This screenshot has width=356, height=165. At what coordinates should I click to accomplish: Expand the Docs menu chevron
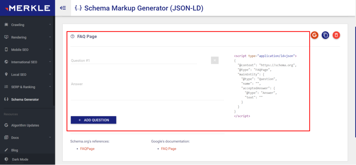(x=50, y=137)
